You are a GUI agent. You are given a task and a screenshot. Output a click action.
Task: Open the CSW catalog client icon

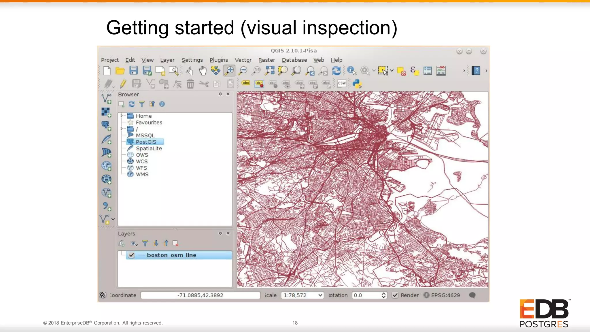coord(342,83)
